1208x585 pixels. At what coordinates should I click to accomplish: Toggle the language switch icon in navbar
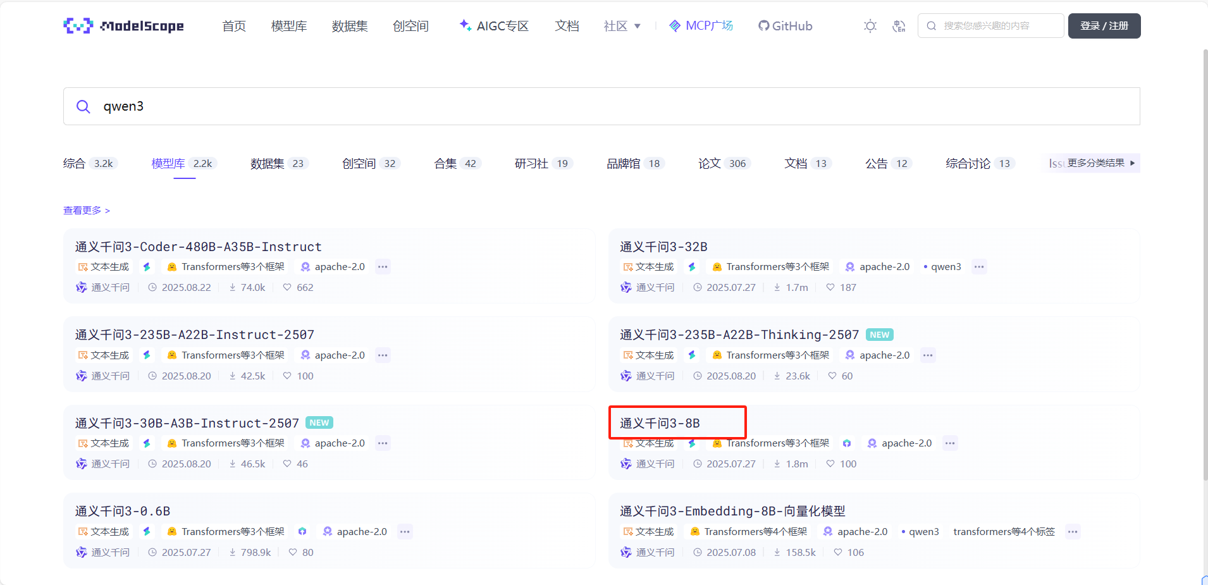point(899,26)
